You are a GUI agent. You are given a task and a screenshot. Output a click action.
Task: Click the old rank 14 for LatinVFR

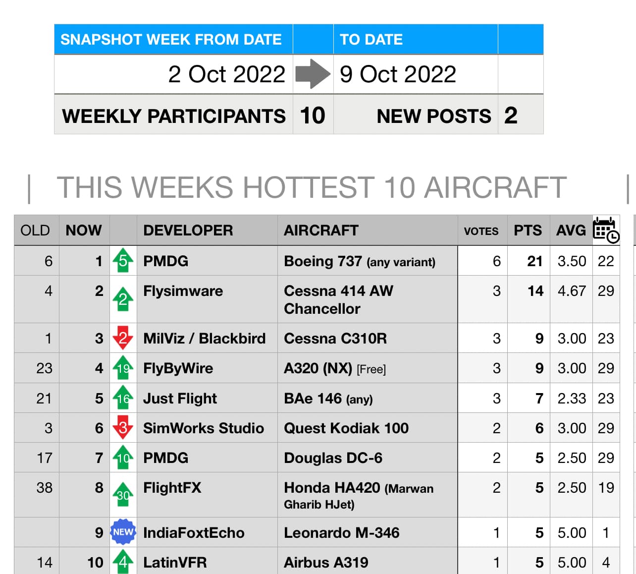click(44, 562)
